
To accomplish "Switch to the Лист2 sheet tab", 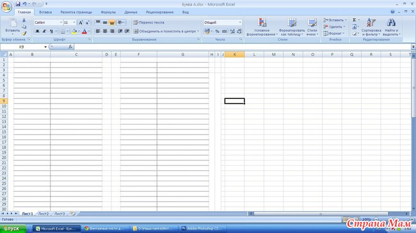I will tap(44, 214).
